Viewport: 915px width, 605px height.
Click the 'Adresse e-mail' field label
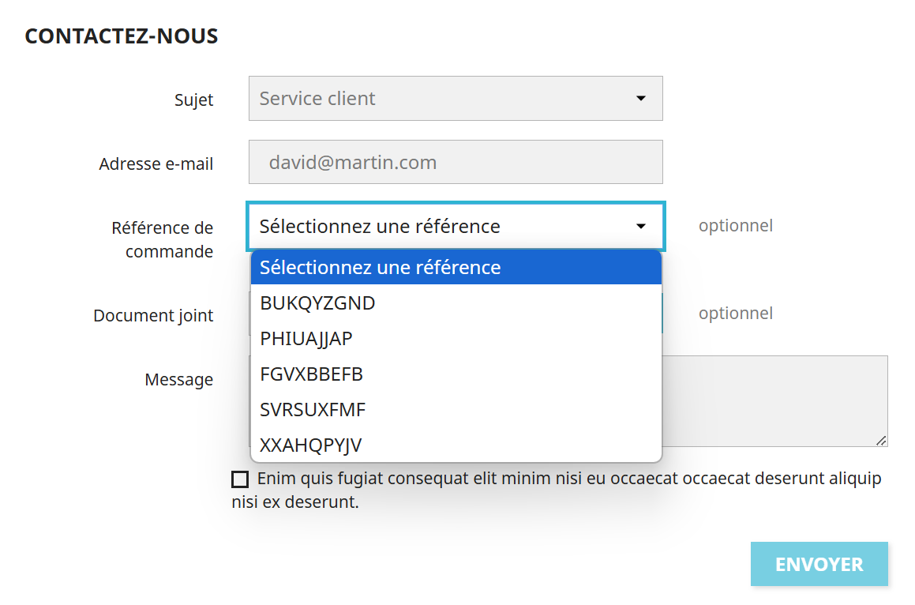(156, 164)
